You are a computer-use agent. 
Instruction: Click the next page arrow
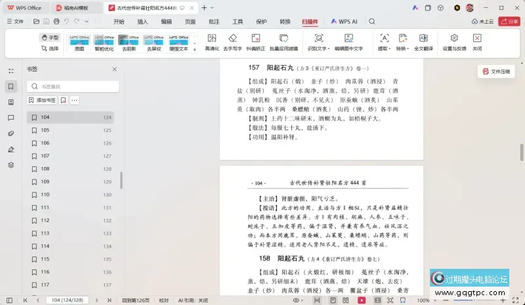[x=96, y=300]
